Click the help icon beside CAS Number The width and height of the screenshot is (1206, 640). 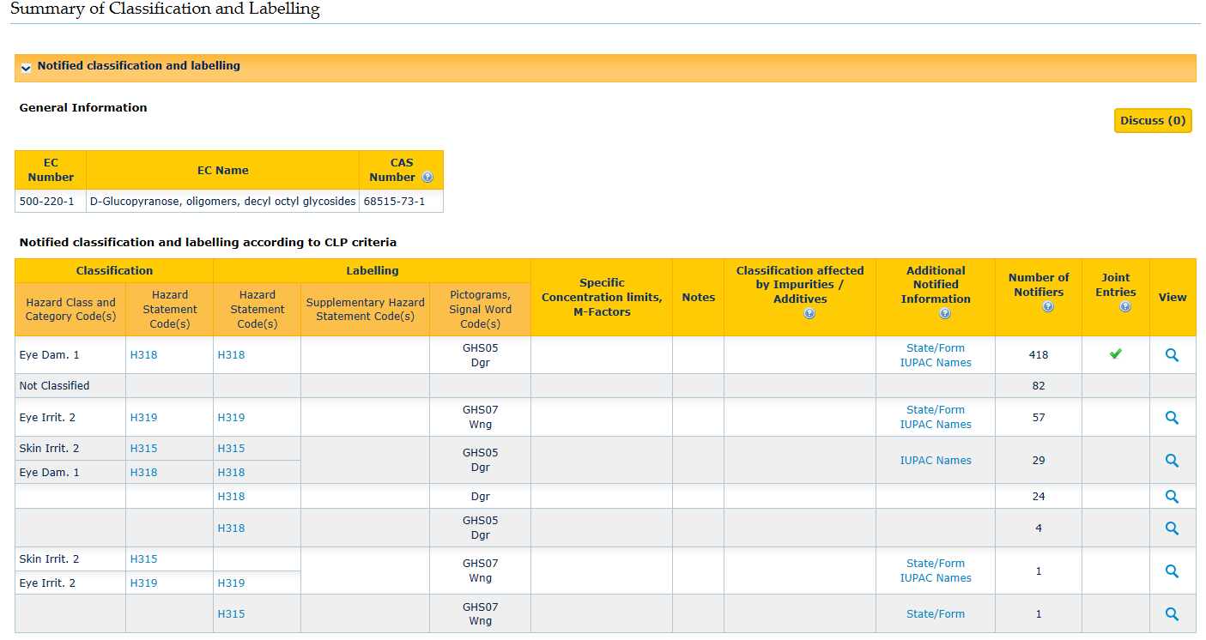point(427,178)
